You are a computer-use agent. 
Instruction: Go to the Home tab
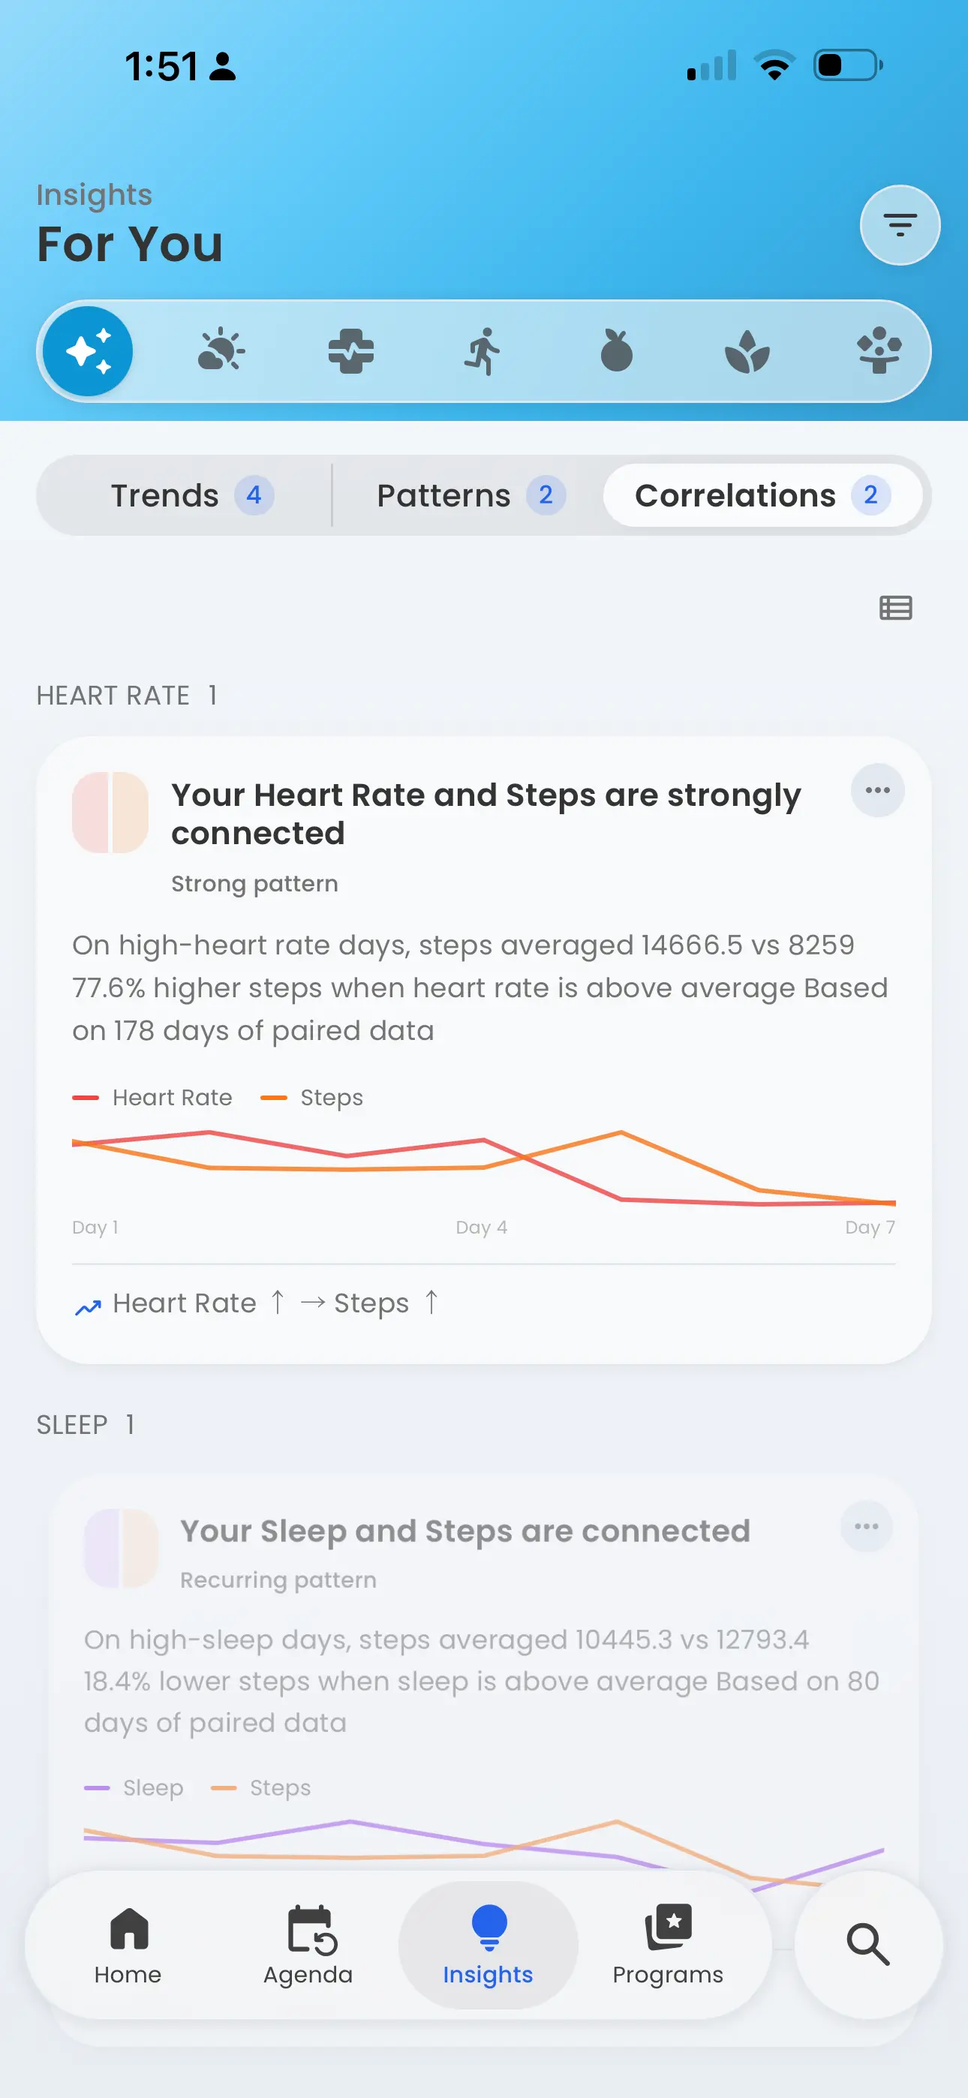click(128, 1945)
